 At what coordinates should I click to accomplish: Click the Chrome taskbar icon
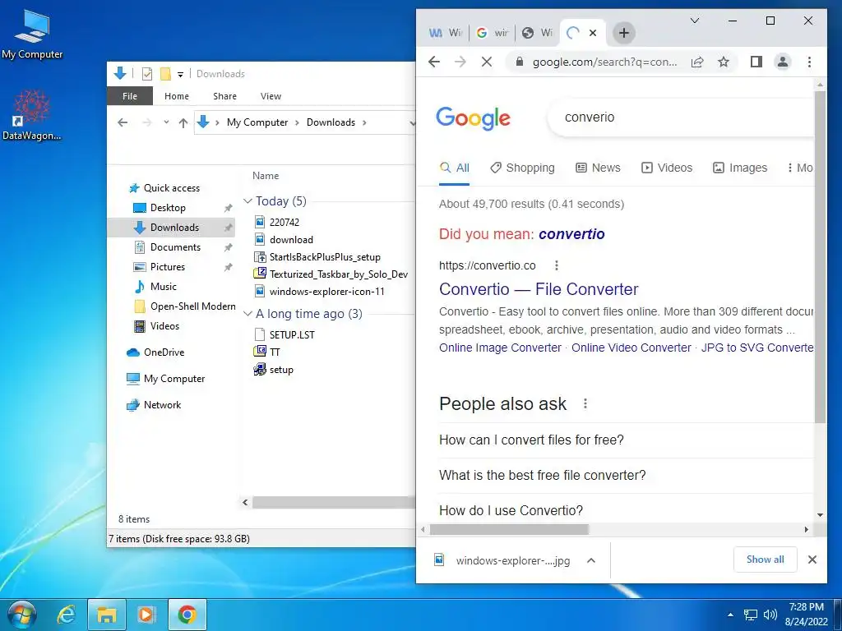187,615
